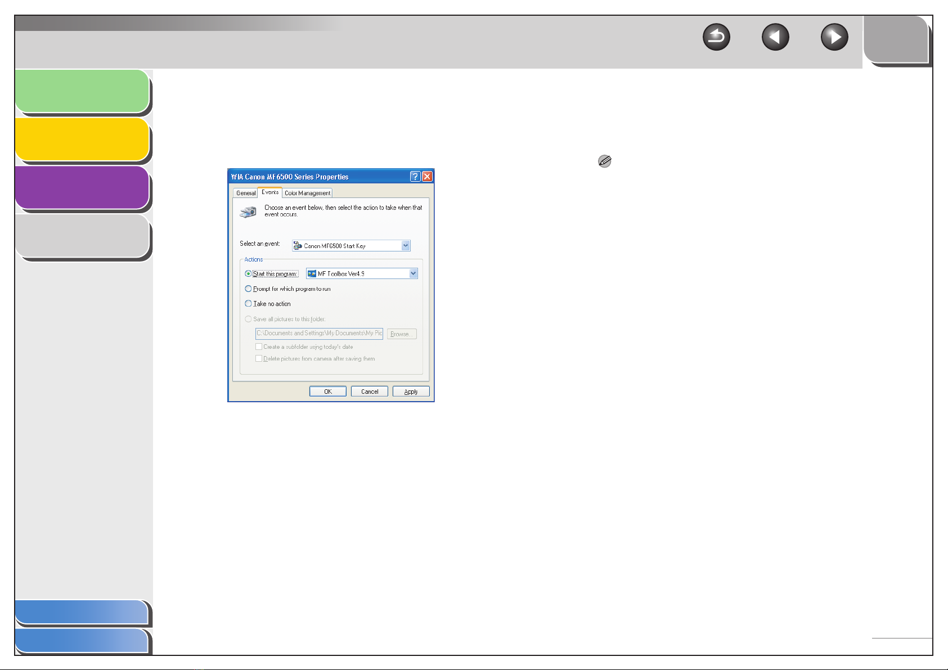Viewport: 948px width, 670px height.
Task: Click the lower blue button at sidebar bottom
Action: click(x=82, y=640)
